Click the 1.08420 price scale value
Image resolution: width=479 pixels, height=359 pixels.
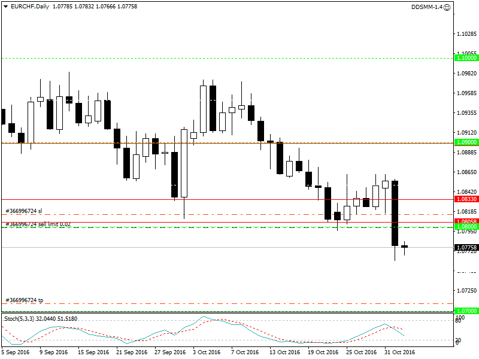pos(467,191)
